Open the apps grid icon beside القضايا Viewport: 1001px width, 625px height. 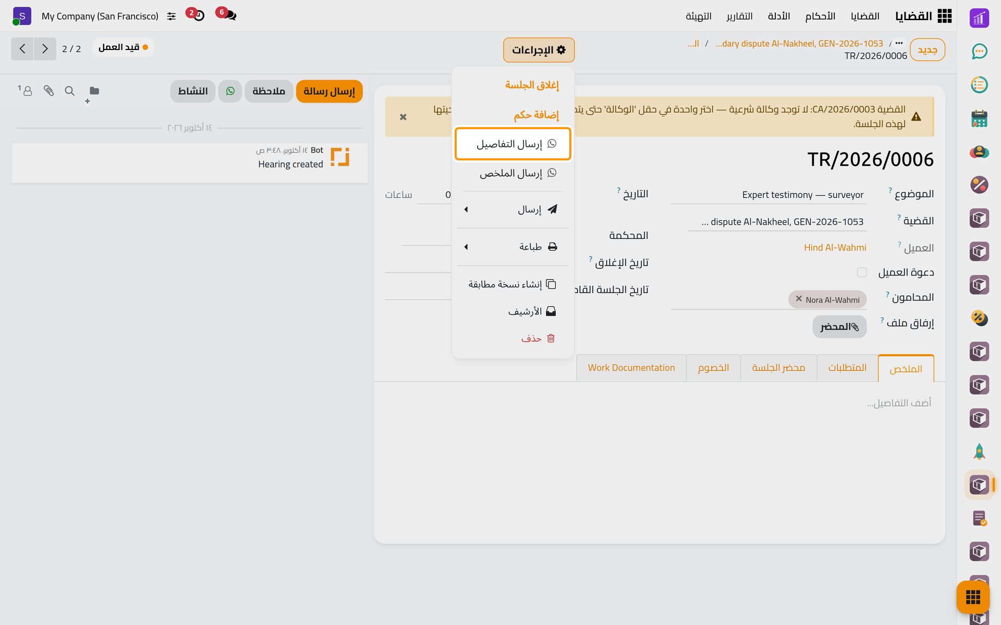click(x=944, y=16)
